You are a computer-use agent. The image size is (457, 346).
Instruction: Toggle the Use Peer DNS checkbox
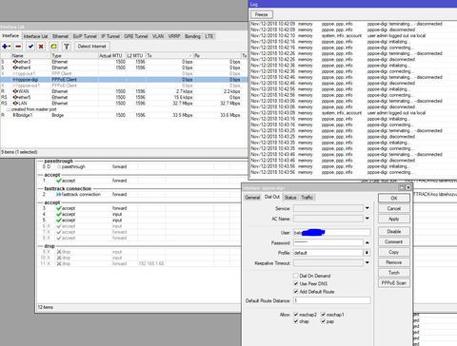[296, 283]
